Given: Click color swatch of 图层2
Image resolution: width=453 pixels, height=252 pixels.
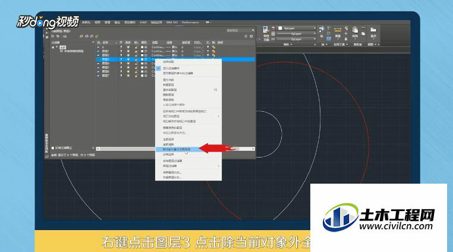Looking at the screenshot, I should click(x=142, y=55).
